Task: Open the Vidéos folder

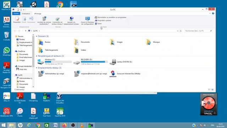Action: click(x=80, y=50)
